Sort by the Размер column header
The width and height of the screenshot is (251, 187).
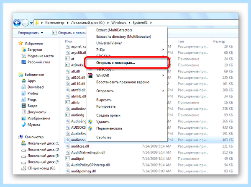point(219,42)
